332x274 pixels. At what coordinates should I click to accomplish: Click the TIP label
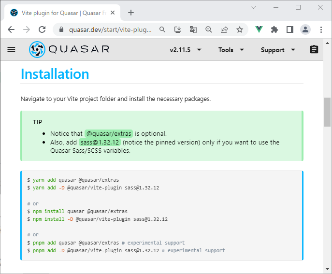click(x=38, y=122)
